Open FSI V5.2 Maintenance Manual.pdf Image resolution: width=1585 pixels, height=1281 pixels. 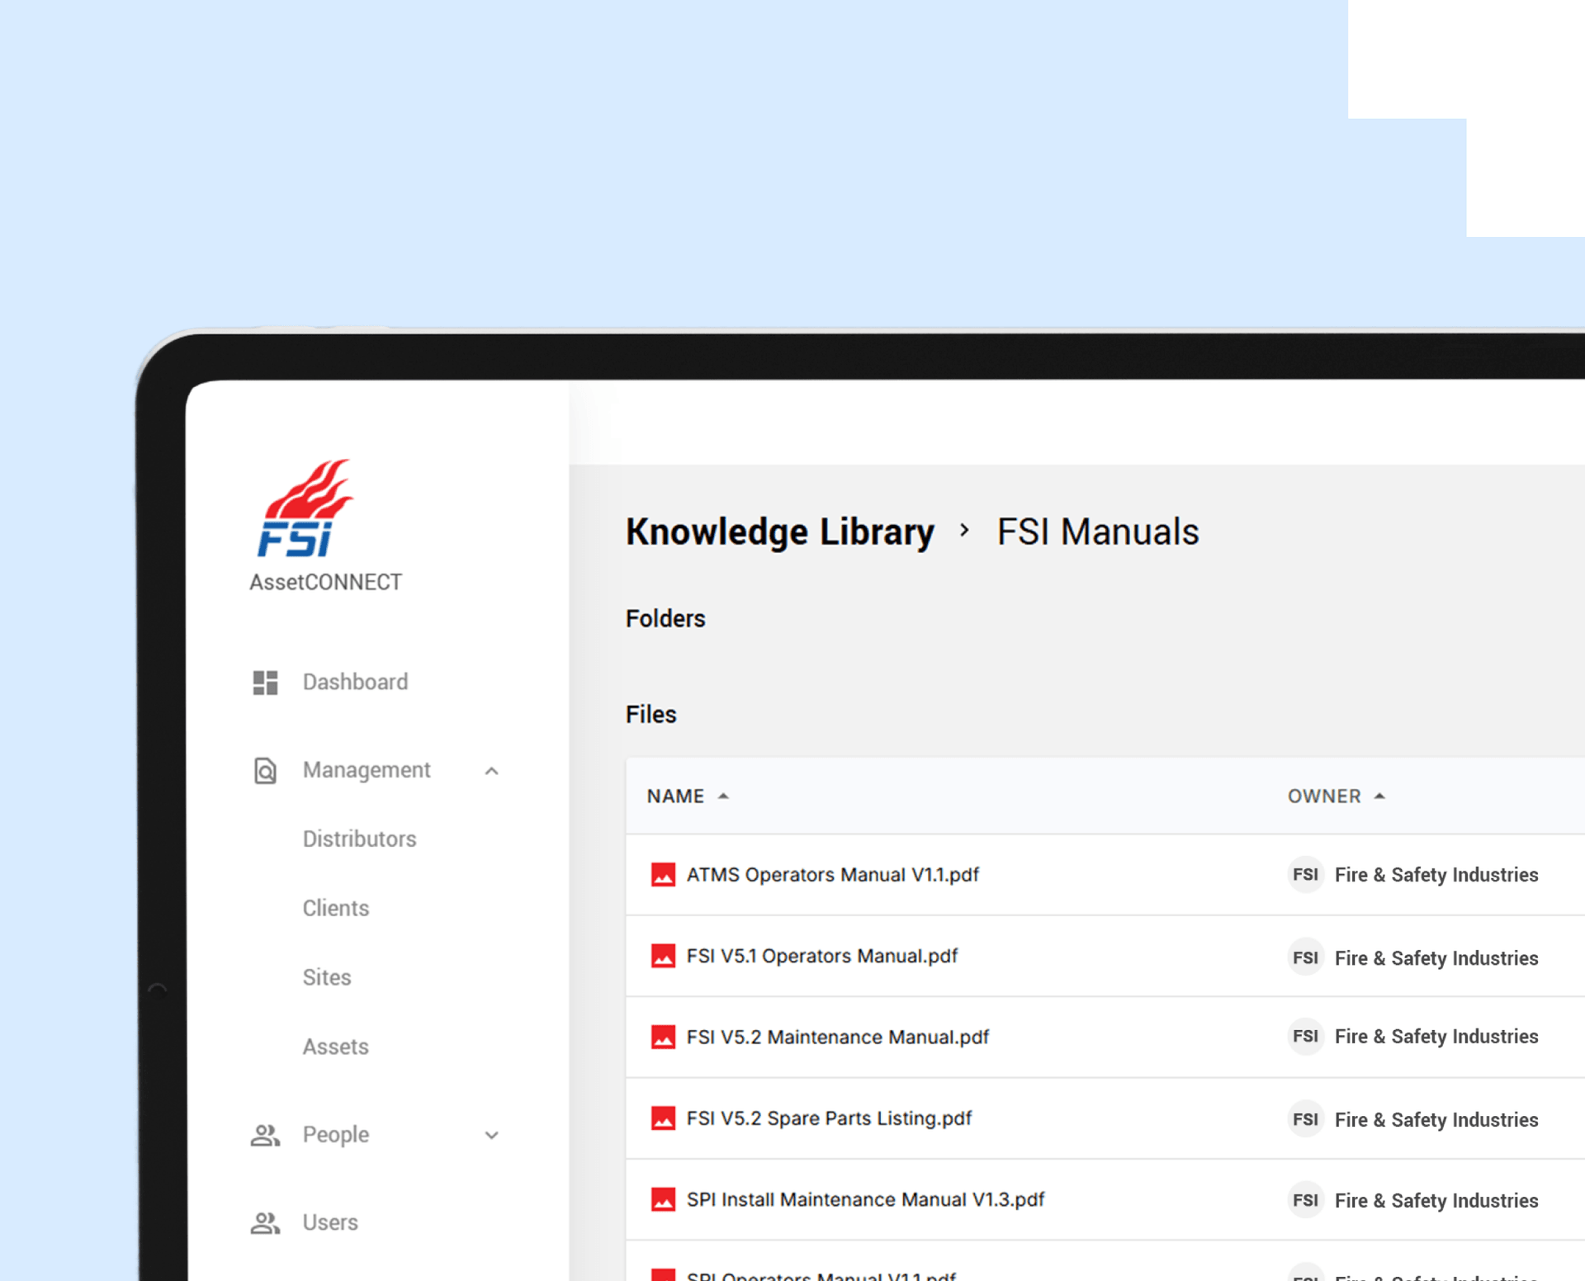(x=837, y=1038)
